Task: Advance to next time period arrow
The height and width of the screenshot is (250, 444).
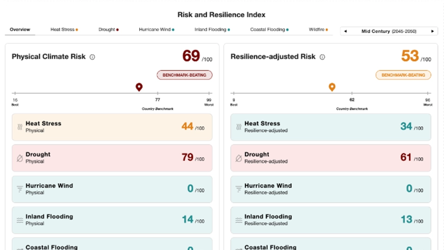Action: coord(432,31)
